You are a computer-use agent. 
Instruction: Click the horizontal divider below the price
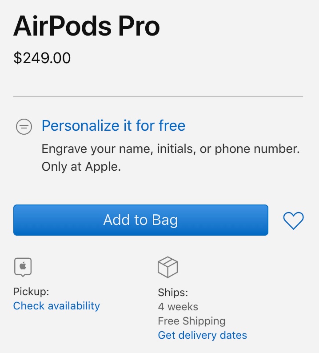pos(158,96)
